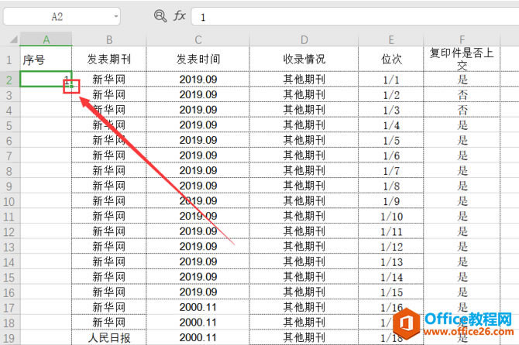The width and height of the screenshot is (519, 345).
Task: Select row 19 header
Action: click(x=9, y=338)
